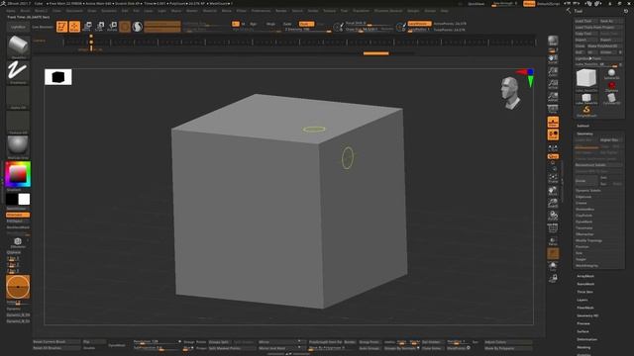Activate Edit mode button
Viewport: 634px width, 356px height.
[61, 27]
